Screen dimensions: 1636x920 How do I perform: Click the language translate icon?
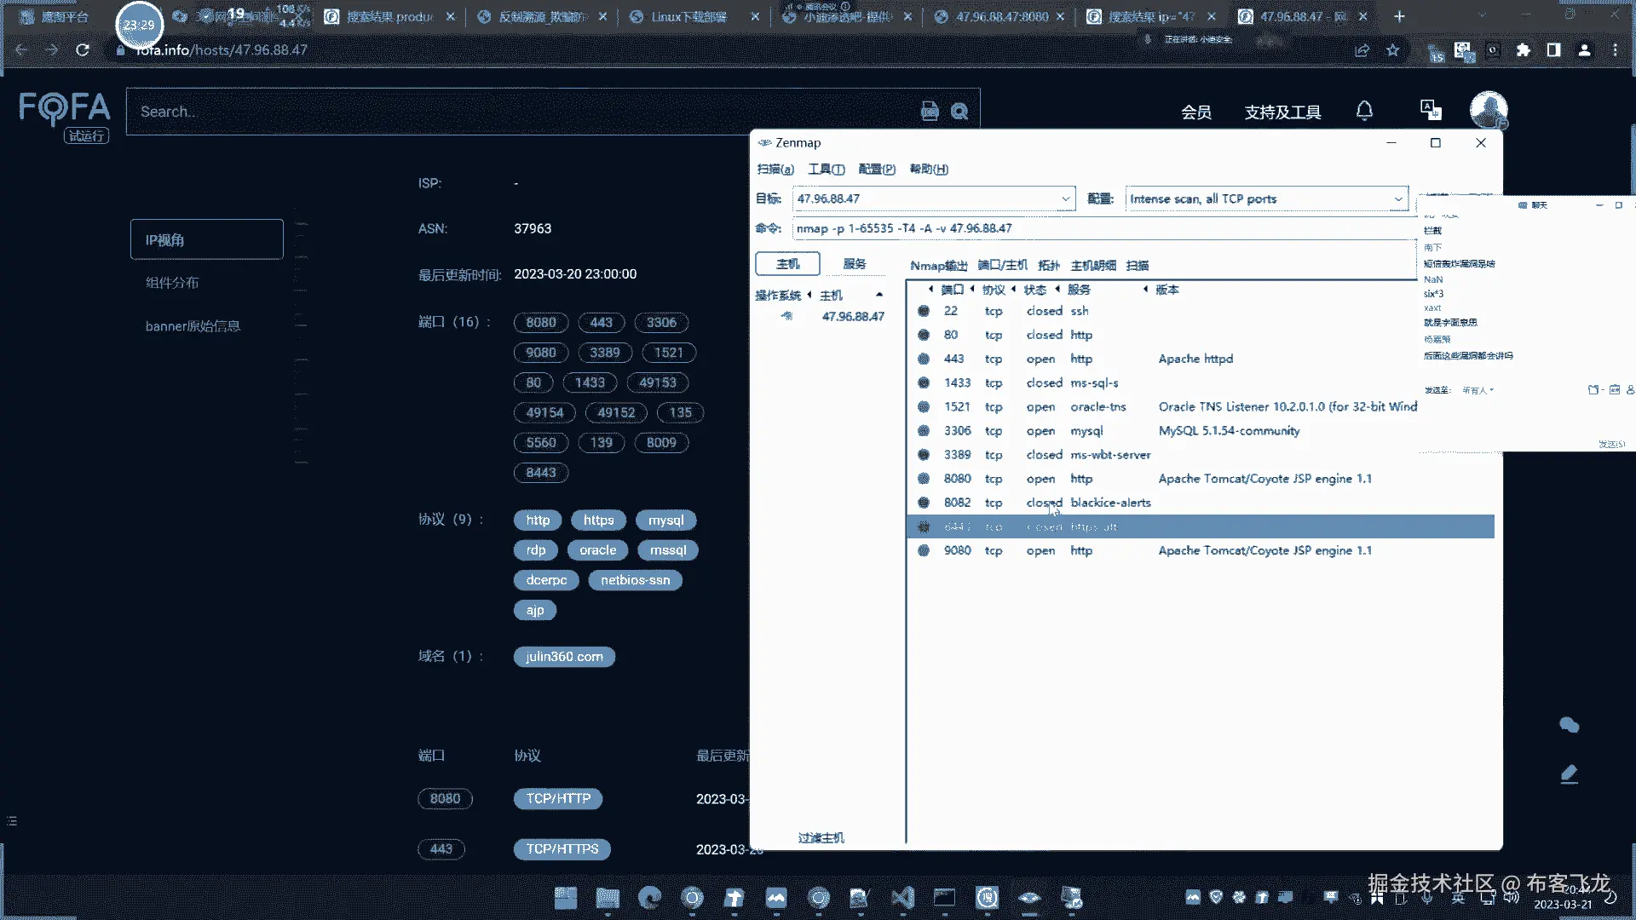(x=1430, y=110)
